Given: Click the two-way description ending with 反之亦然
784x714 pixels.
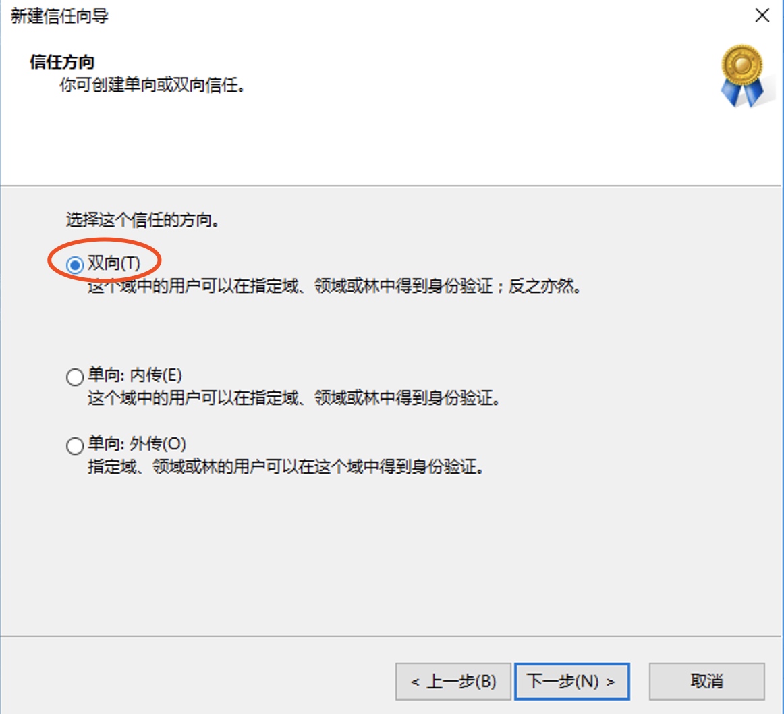Looking at the screenshot, I should coord(334,287).
